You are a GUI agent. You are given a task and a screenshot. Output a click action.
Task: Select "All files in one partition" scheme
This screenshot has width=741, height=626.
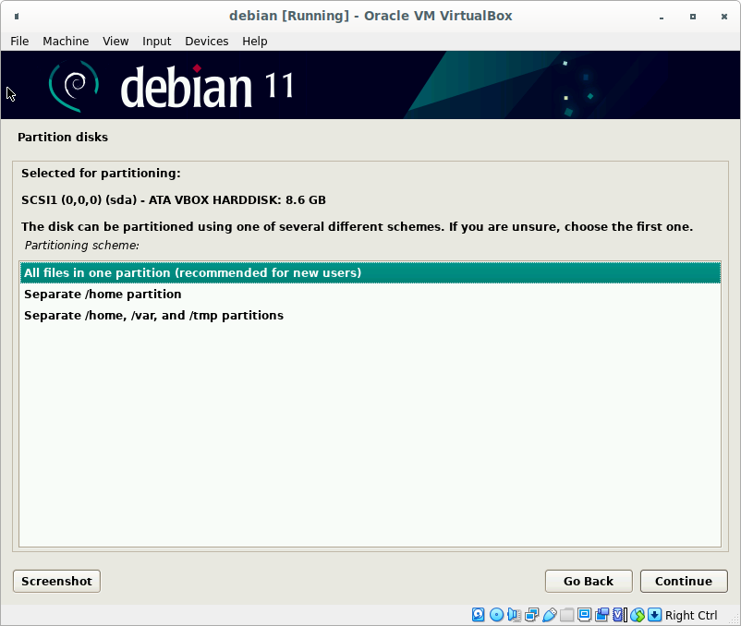tap(192, 272)
